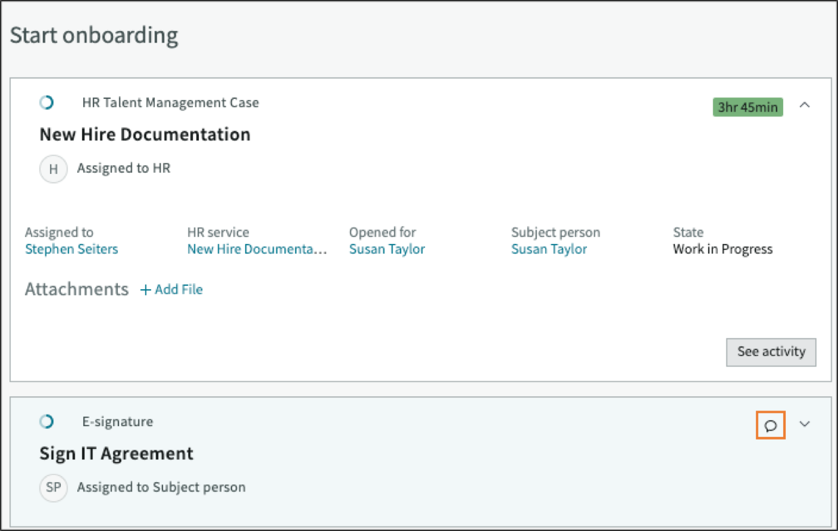
Task: Open the comment icon on Sign IT Agreement
Action: 770,425
